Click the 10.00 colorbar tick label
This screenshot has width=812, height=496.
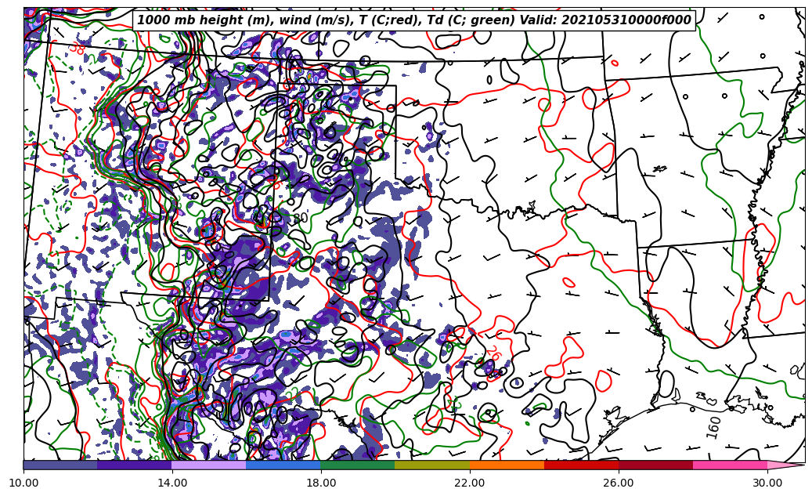tap(23, 483)
